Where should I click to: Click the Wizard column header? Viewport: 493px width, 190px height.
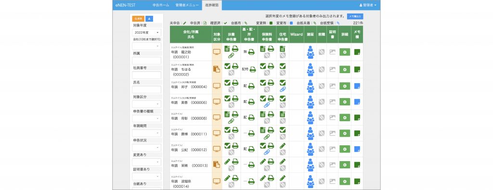point(296,34)
